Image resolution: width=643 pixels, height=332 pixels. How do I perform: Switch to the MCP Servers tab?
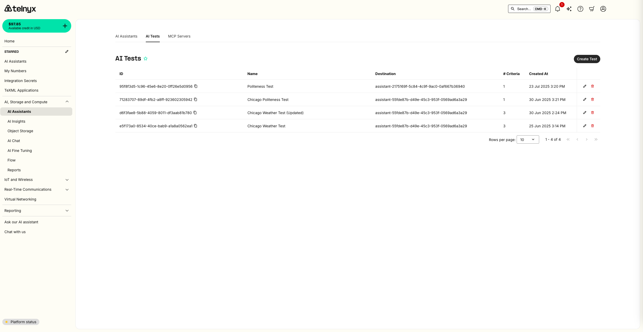pos(179,36)
